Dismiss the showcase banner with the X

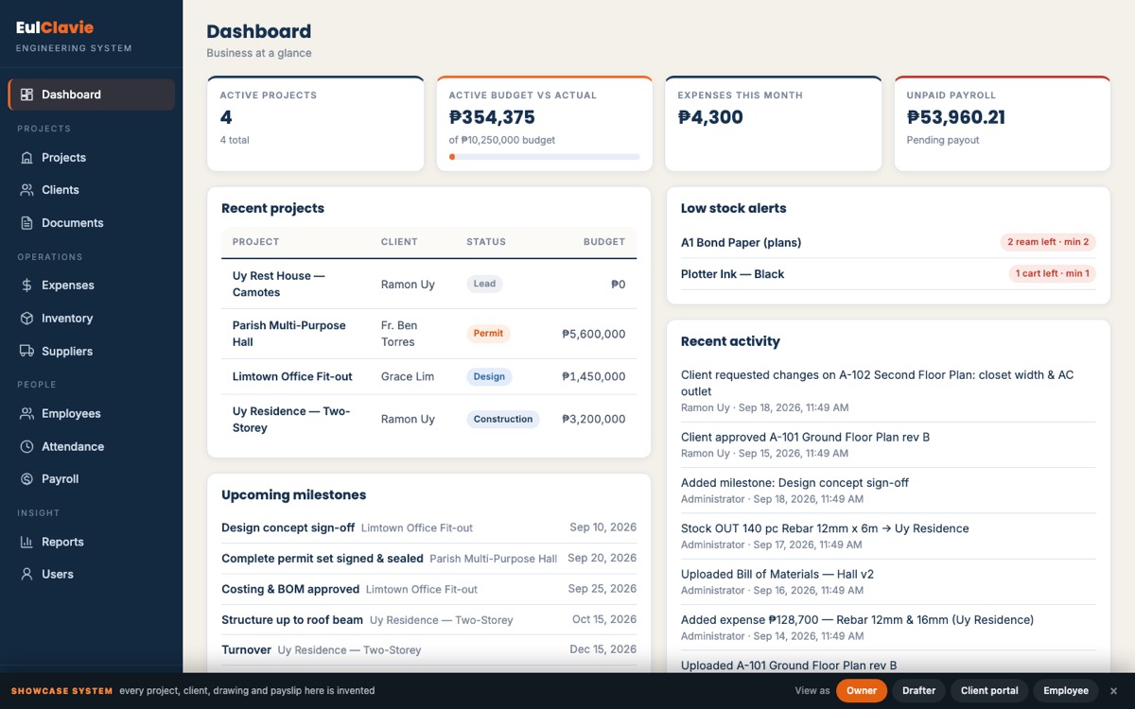1113,691
